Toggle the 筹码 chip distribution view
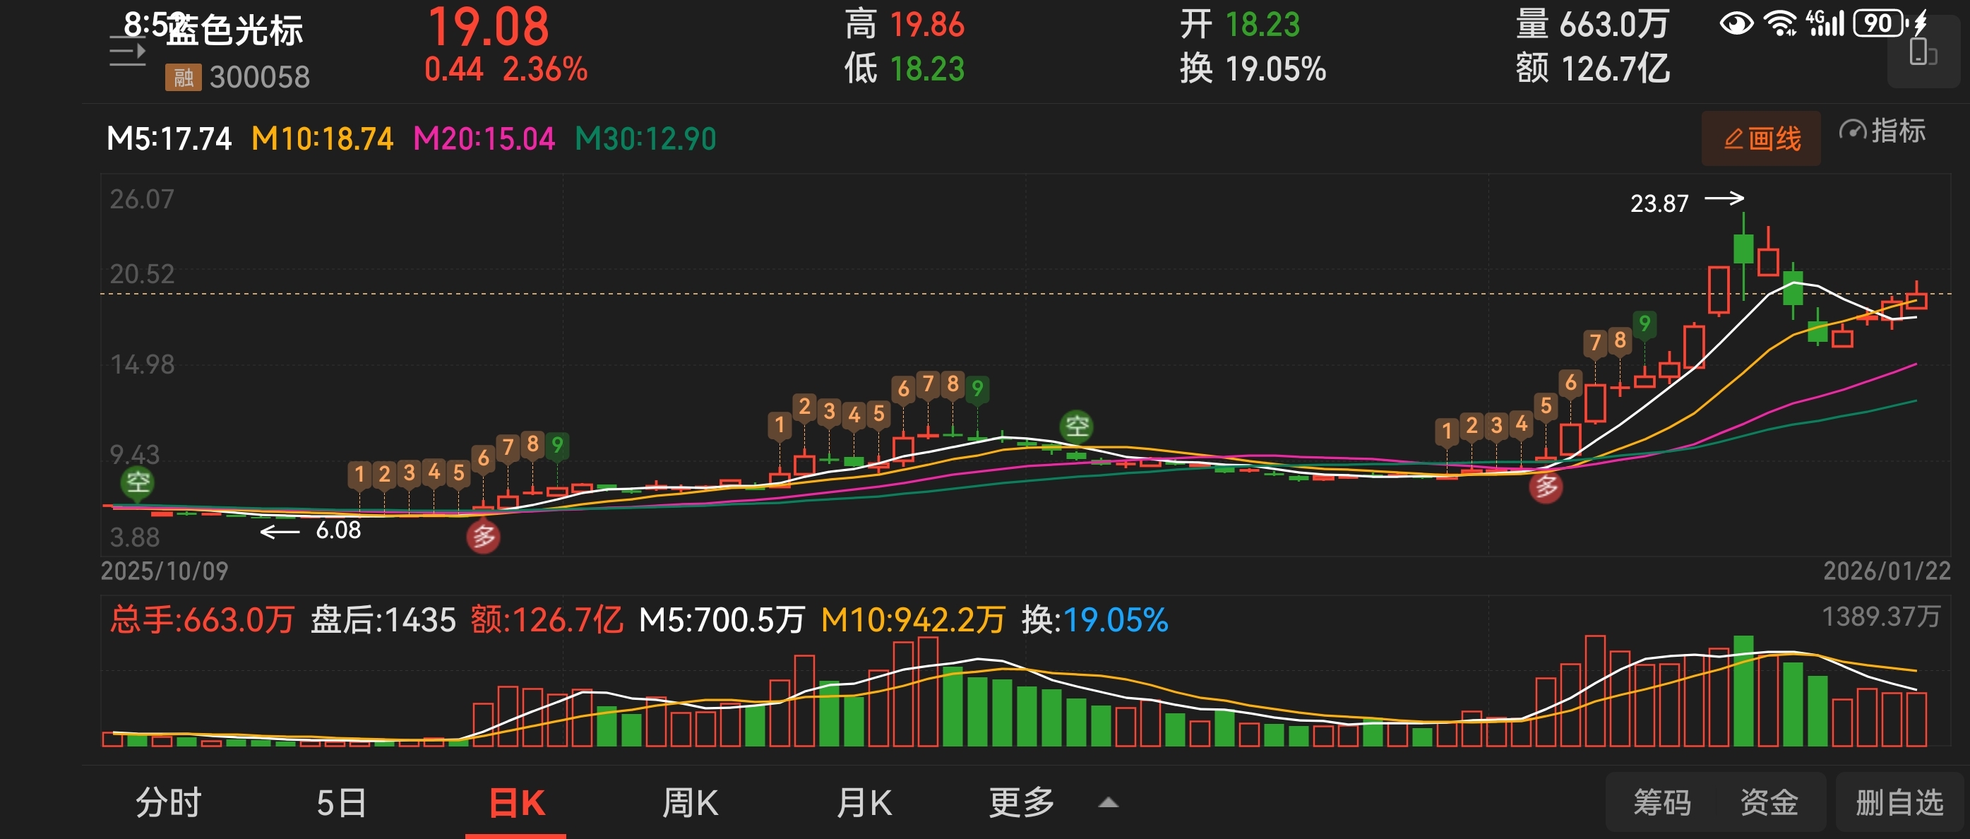Screen dimensions: 1970x839 [x=1663, y=802]
